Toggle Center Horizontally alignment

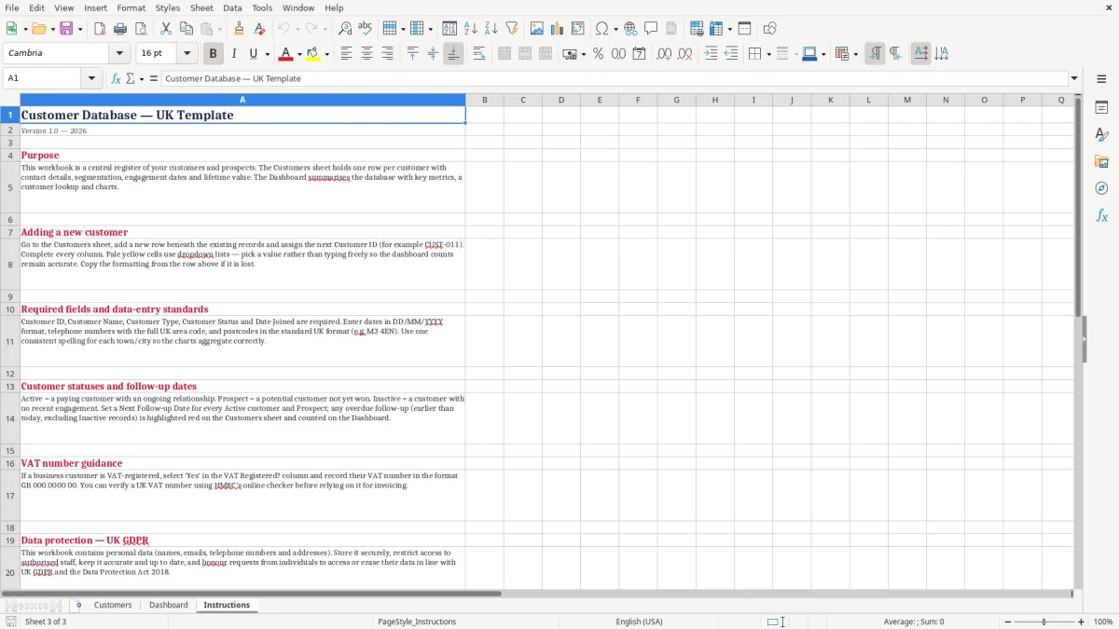pos(366,54)
